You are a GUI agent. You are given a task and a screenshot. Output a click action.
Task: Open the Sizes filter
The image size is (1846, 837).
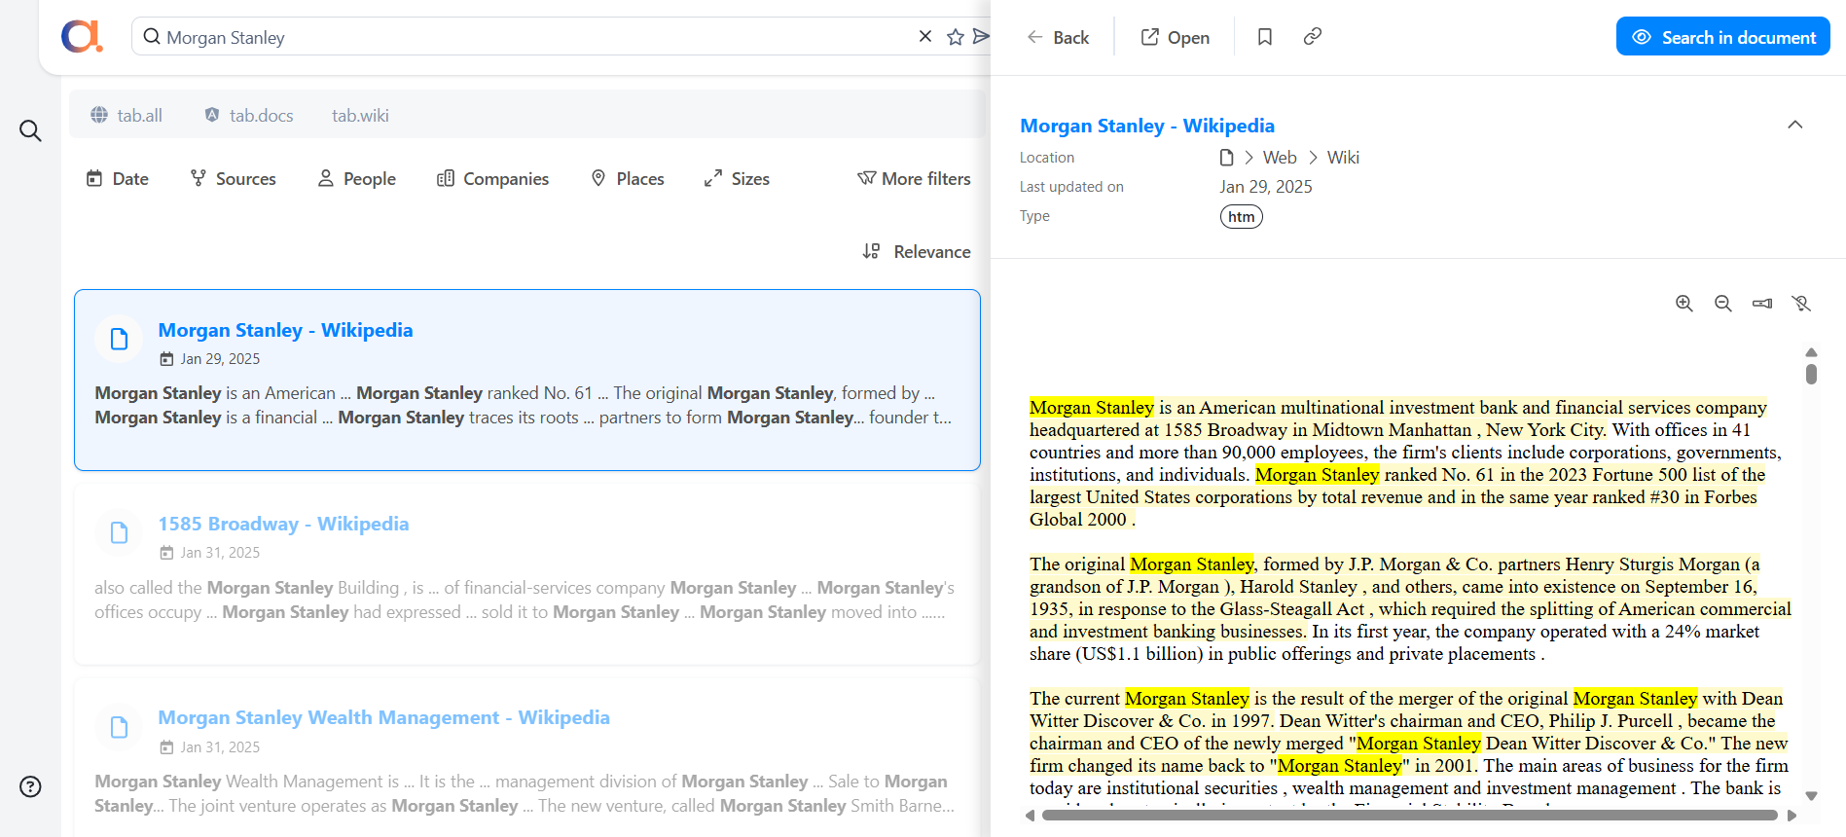(x=737, y=178)
